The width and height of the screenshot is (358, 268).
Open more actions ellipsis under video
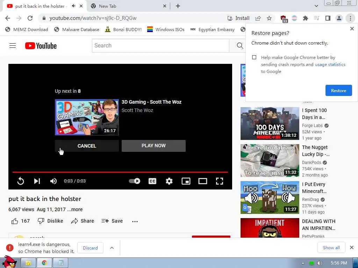(135, 221)
